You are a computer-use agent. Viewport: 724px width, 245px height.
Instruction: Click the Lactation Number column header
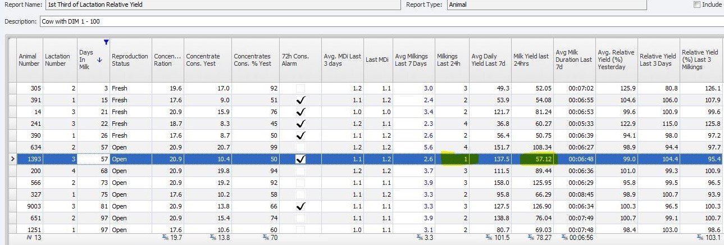click(x=59, y=60)
